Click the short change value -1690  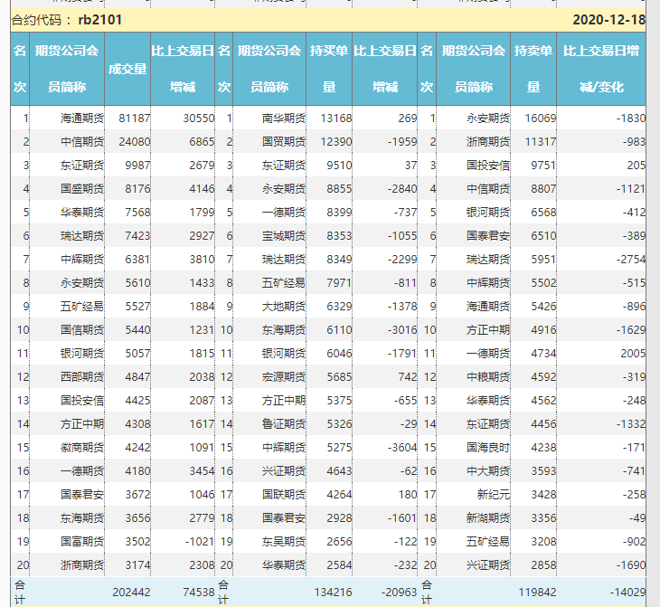pos(630,565)
